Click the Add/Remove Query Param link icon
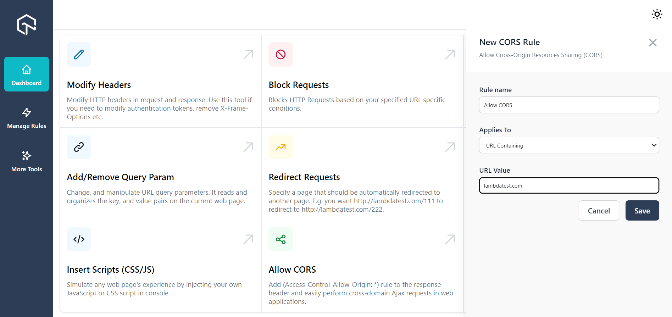The height and width of the screenshot is (317, 672). coord(79,147)
